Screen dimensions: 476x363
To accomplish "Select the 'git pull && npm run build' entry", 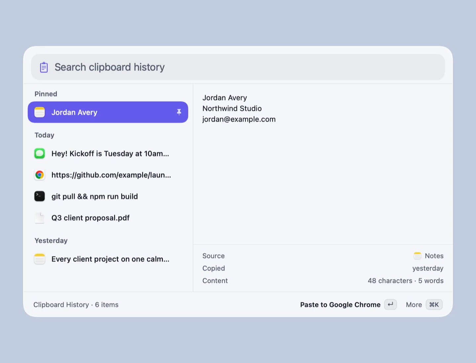I will (x=108, y=196).
